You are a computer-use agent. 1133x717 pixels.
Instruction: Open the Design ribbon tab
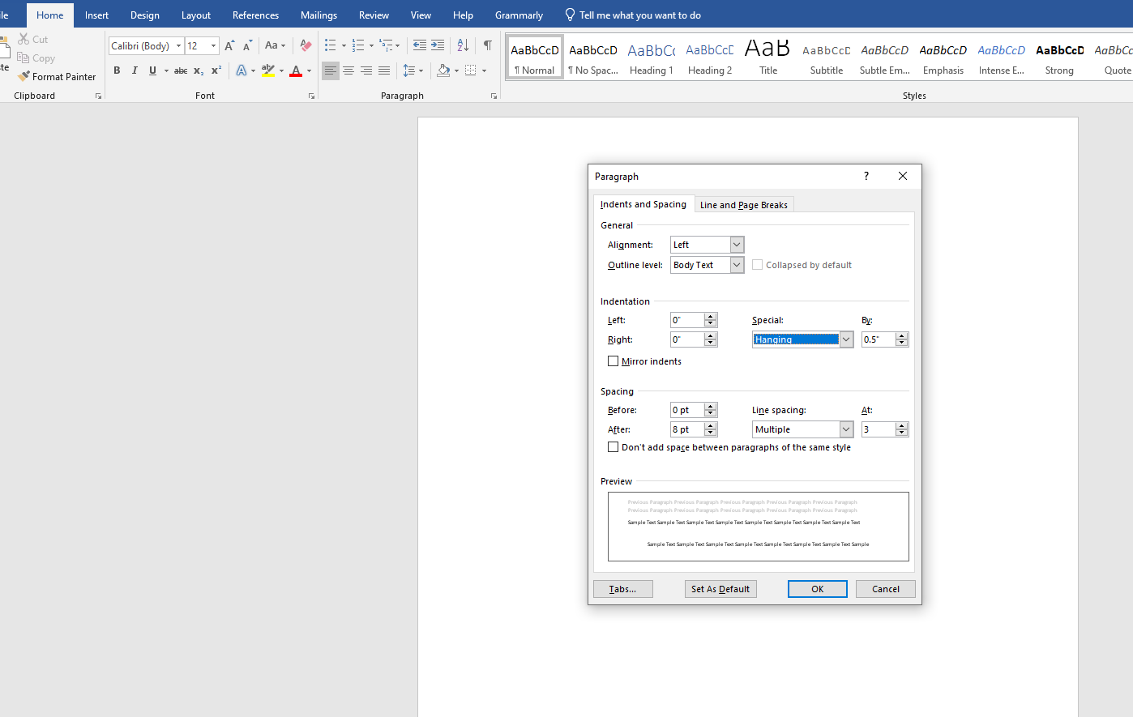point(145,15)
